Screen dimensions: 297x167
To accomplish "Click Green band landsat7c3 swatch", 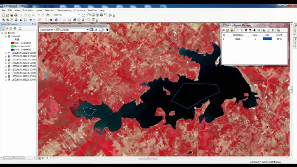I will tap(12, 46).
